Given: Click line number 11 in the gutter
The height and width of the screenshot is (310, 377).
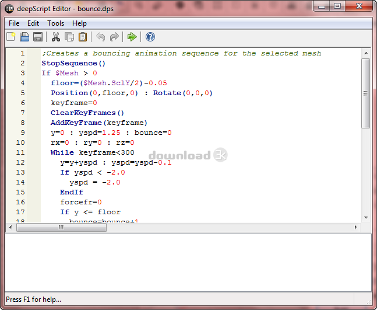Looking at the screenshot, I should (x=20, y=152).
